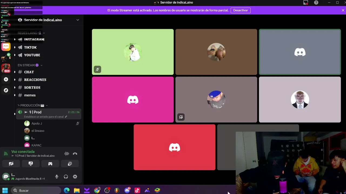Open the pink-orange smiley server icon
346x194 pixels.
coord(6,46)
